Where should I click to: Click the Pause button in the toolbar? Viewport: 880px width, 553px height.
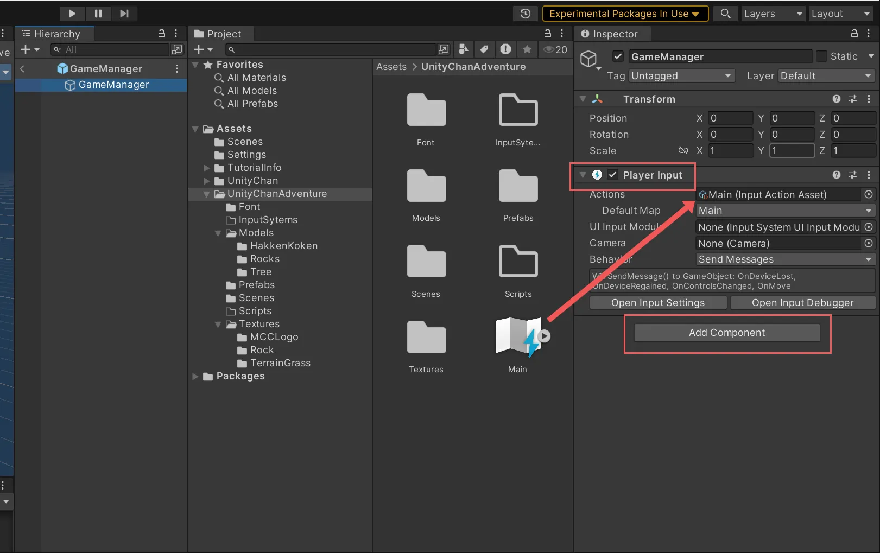(98, 14)
